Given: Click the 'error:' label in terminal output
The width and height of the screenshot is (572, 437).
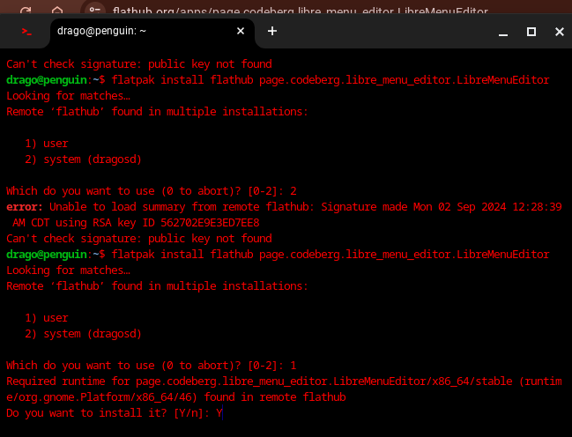Looking at the screenshot, I should tap(25, 207).
